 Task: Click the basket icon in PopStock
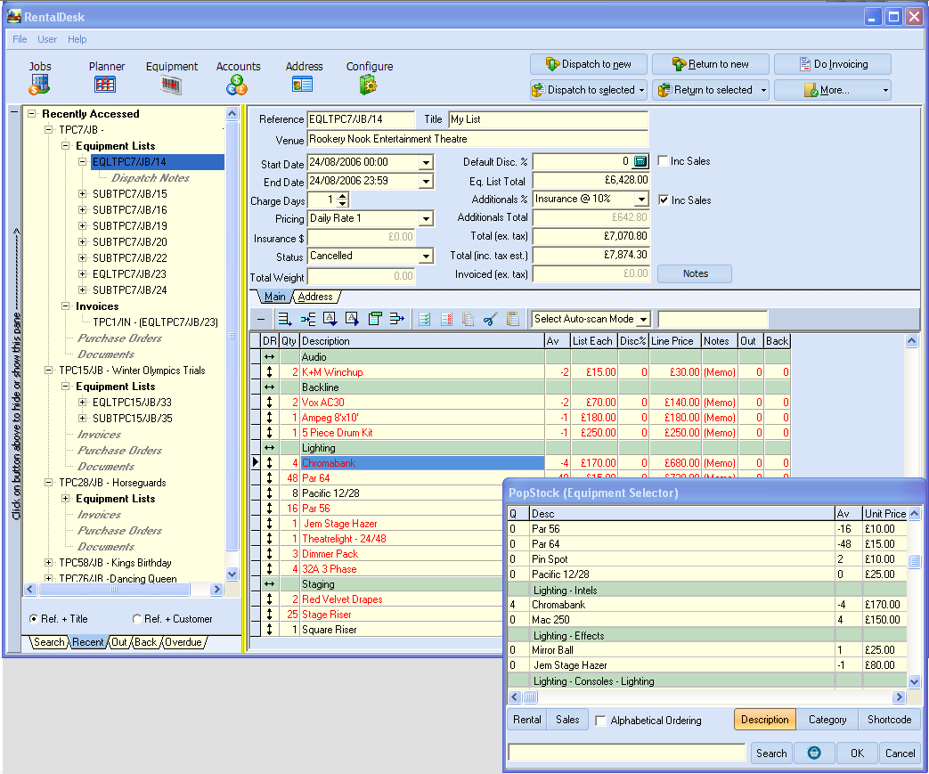(x=814, y=753)
